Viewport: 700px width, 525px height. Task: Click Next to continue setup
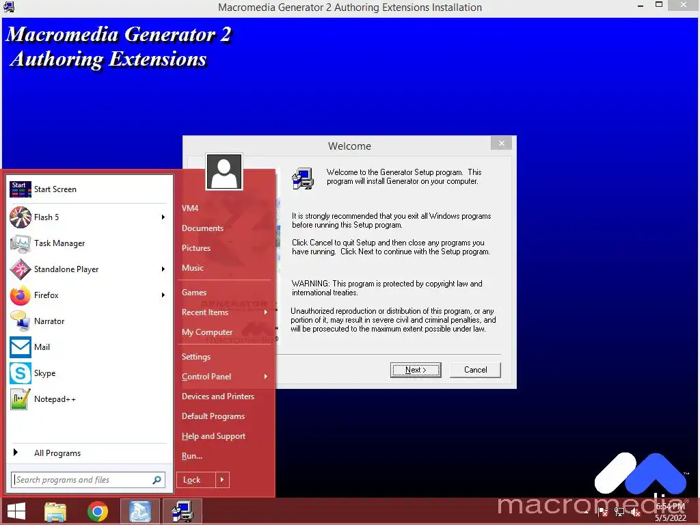click(416, 370)
